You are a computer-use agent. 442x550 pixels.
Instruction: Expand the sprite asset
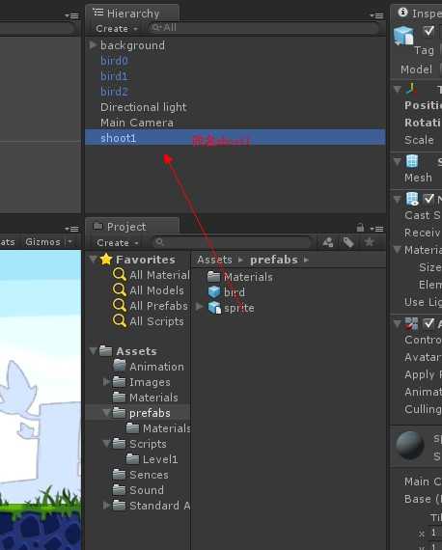[x=199, y=307]
